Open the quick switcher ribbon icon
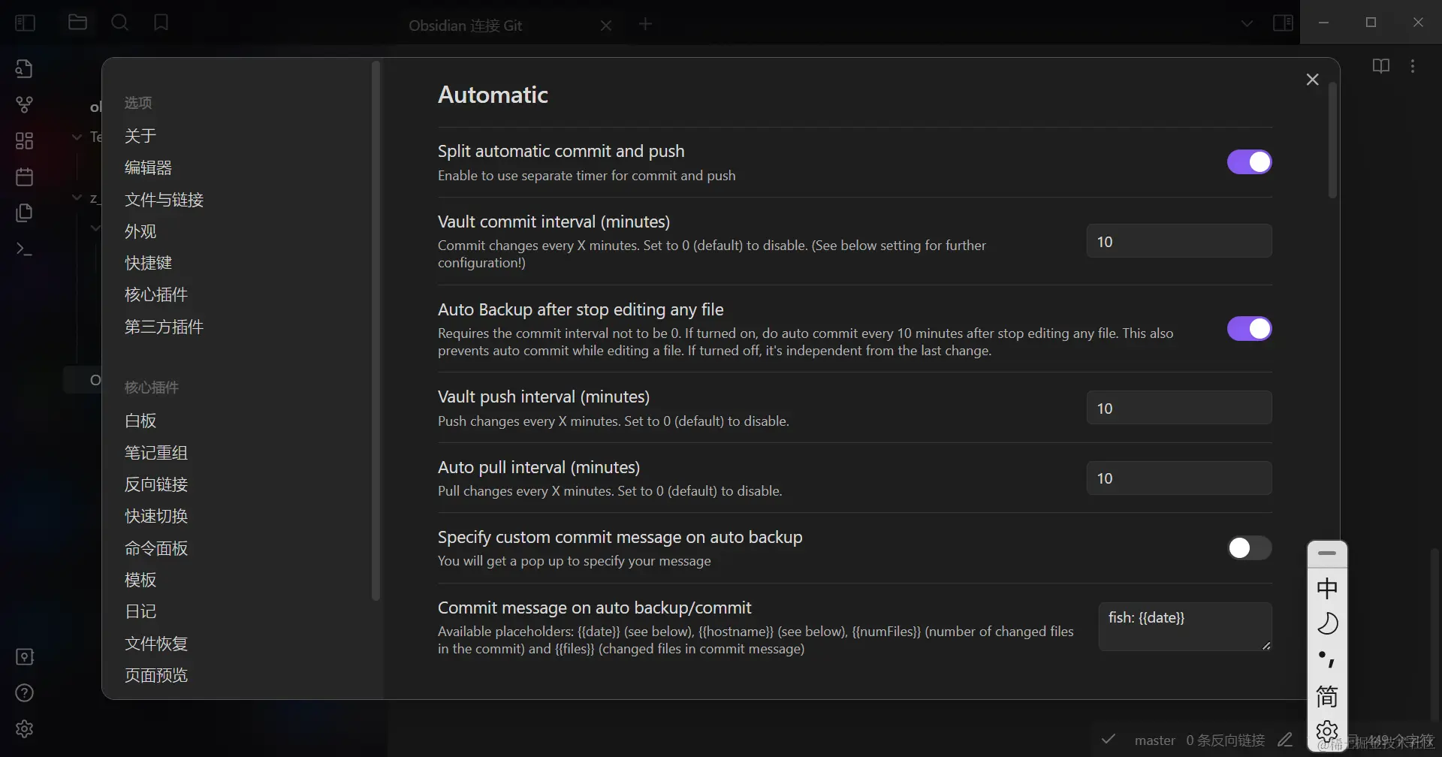The width and height of the screenshot is (1442, 757). click(x=24, y=68)
